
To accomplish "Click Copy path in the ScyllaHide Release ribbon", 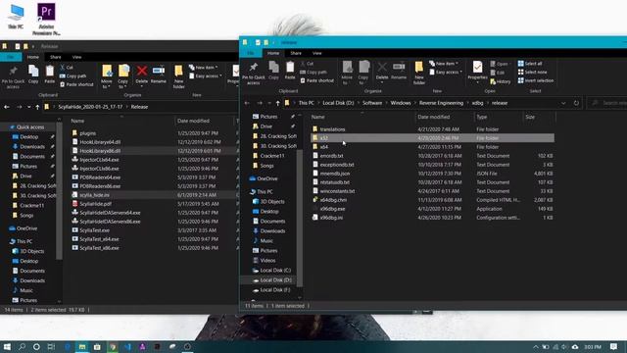I will tap(72, 76).
